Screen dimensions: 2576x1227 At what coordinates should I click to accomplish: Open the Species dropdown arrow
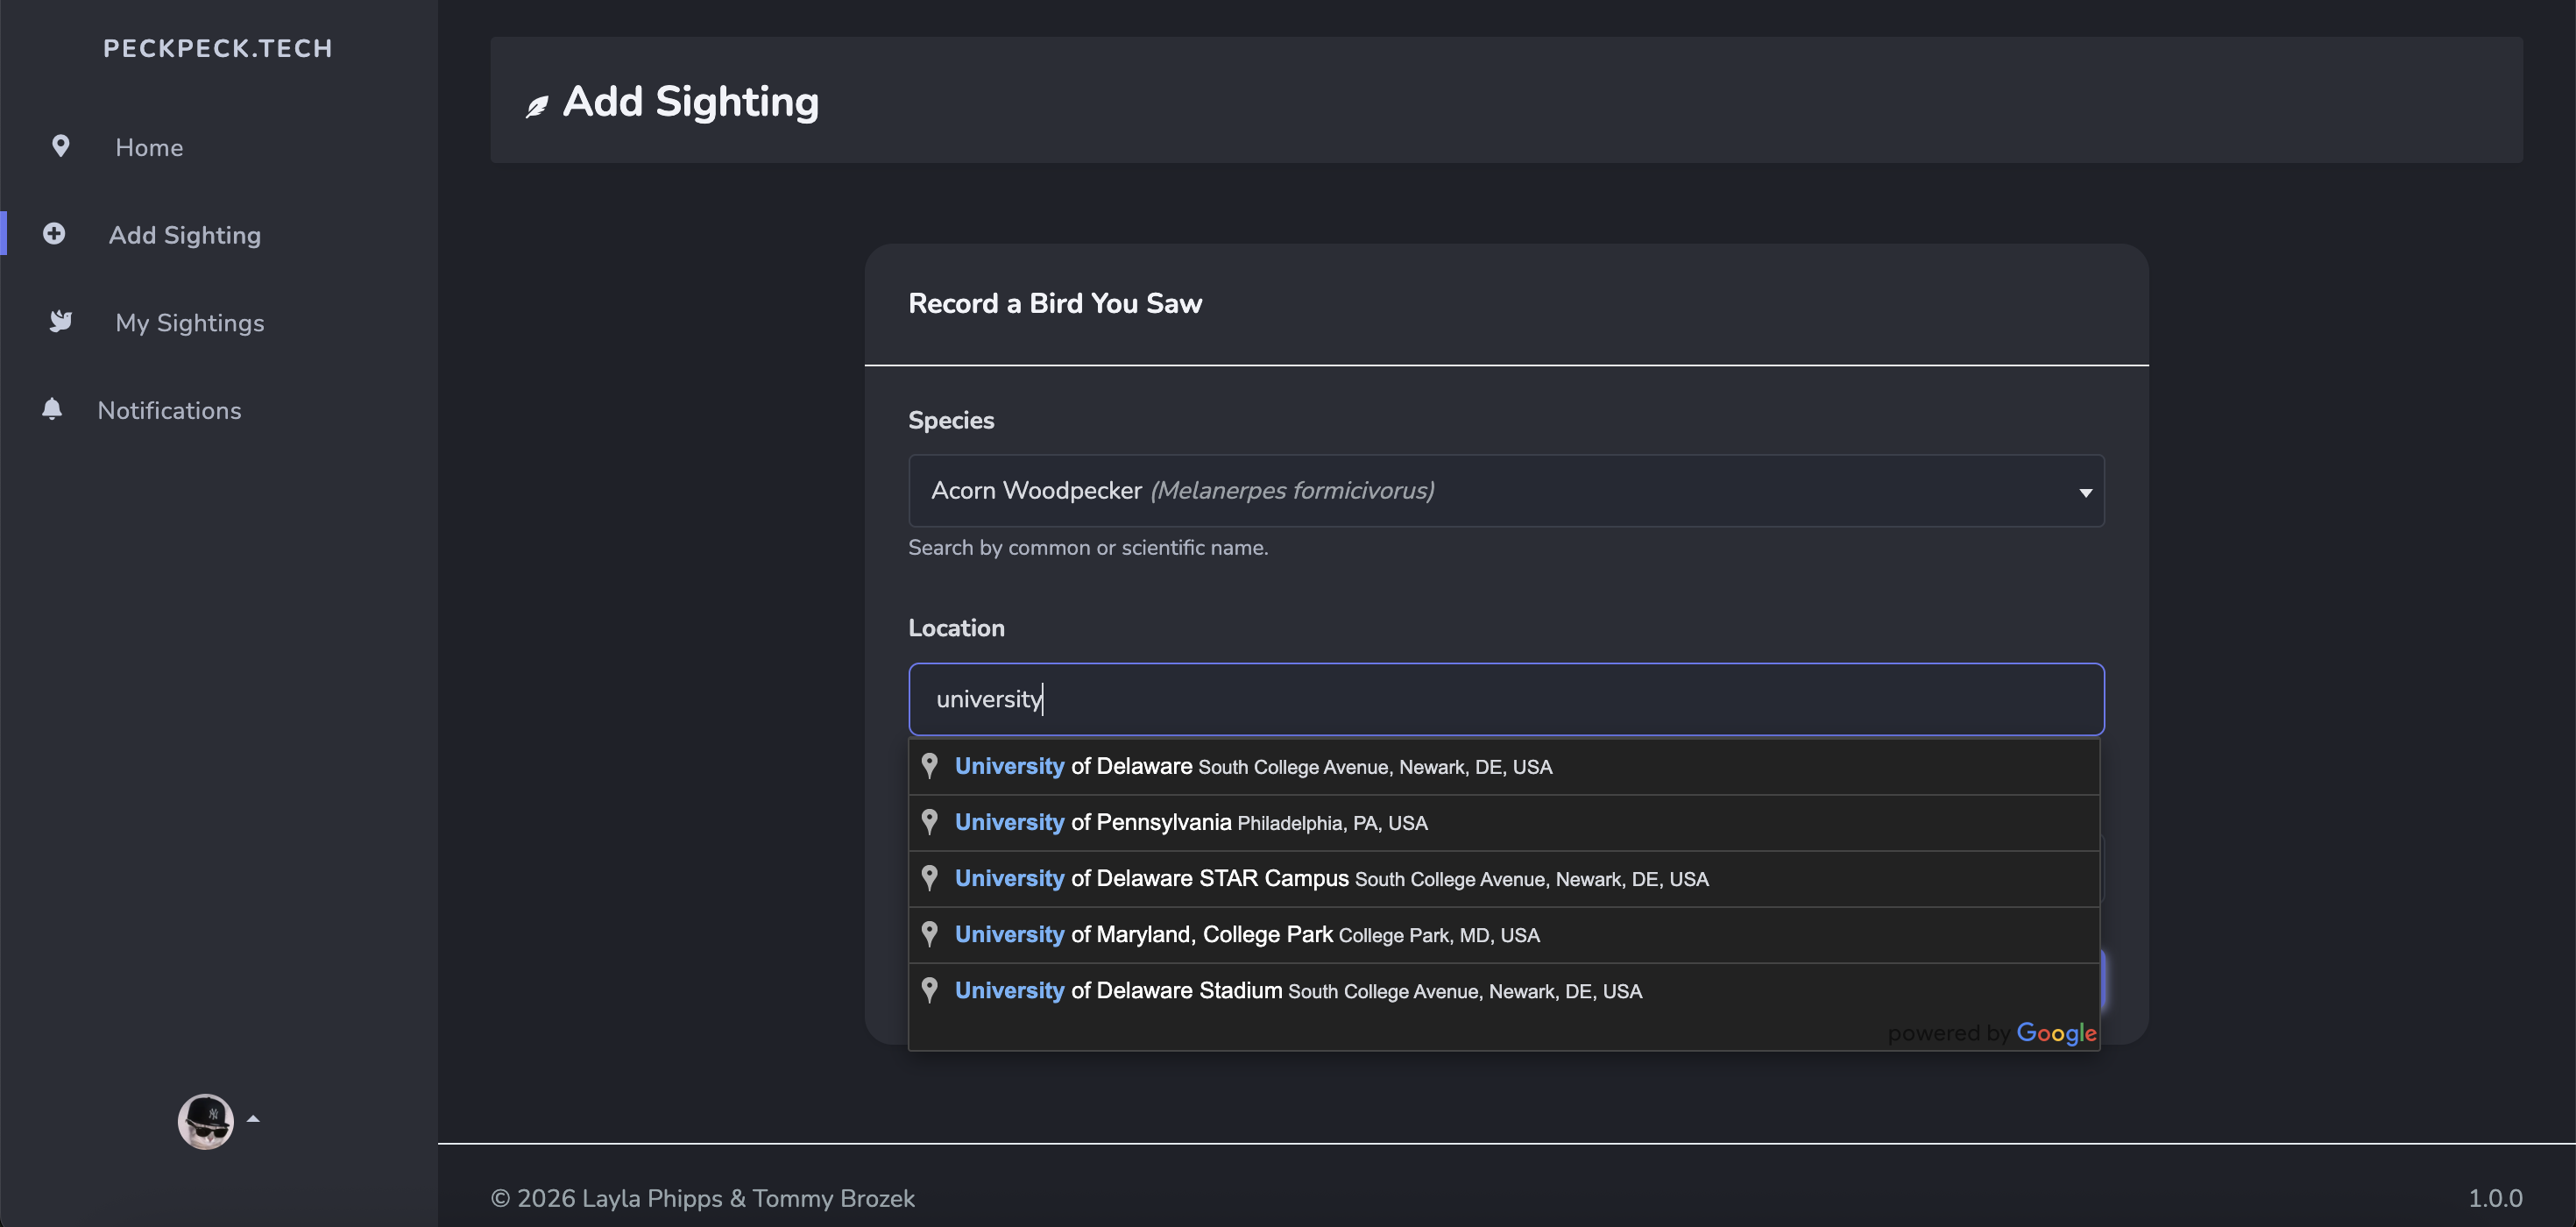(2085, 492)
